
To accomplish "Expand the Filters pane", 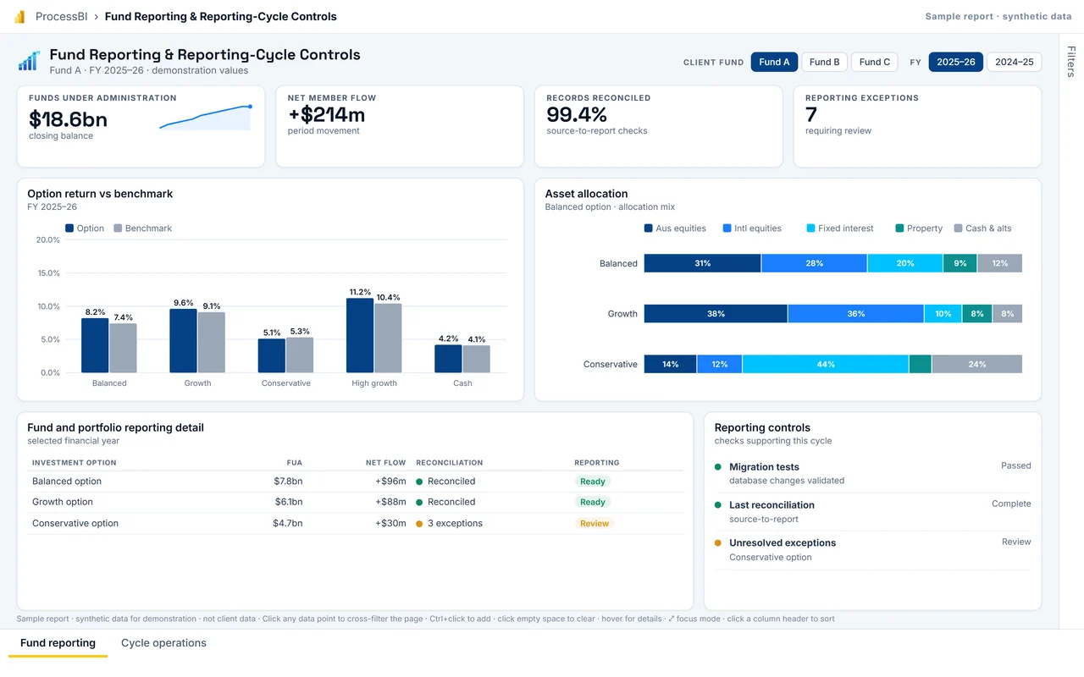I will click(x=1071, y=62).
